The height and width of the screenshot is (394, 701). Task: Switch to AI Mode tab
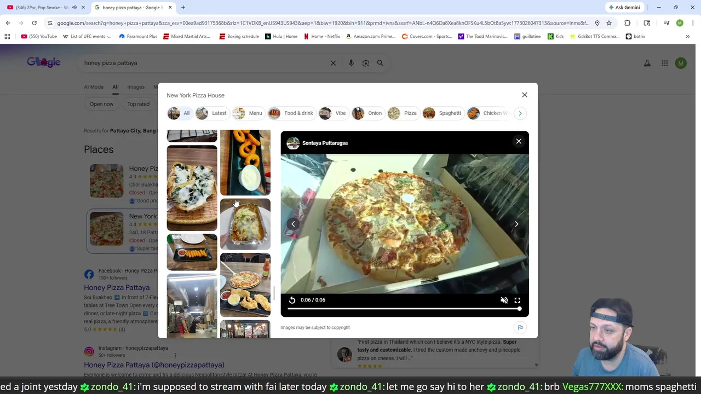[x=94, y=87]
